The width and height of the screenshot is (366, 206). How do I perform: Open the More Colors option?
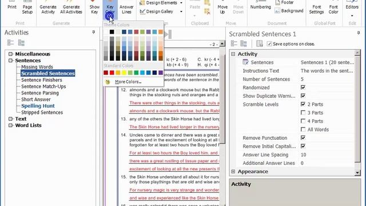pyautogui.click(x=128, y=82)
